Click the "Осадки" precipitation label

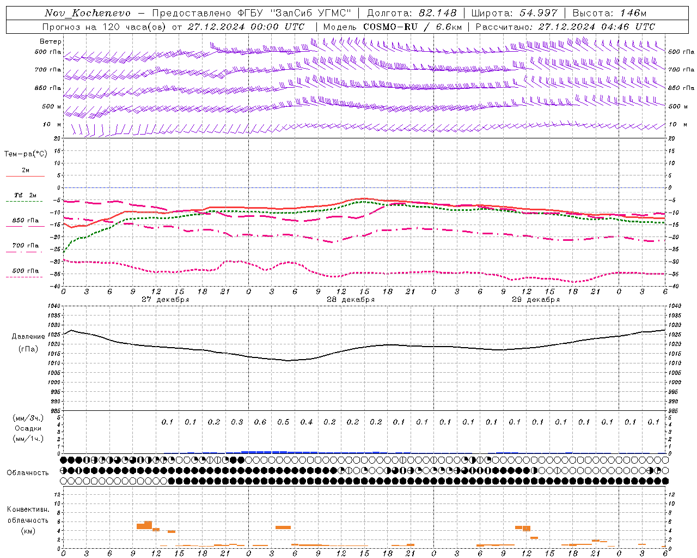[x=28, y=428]
